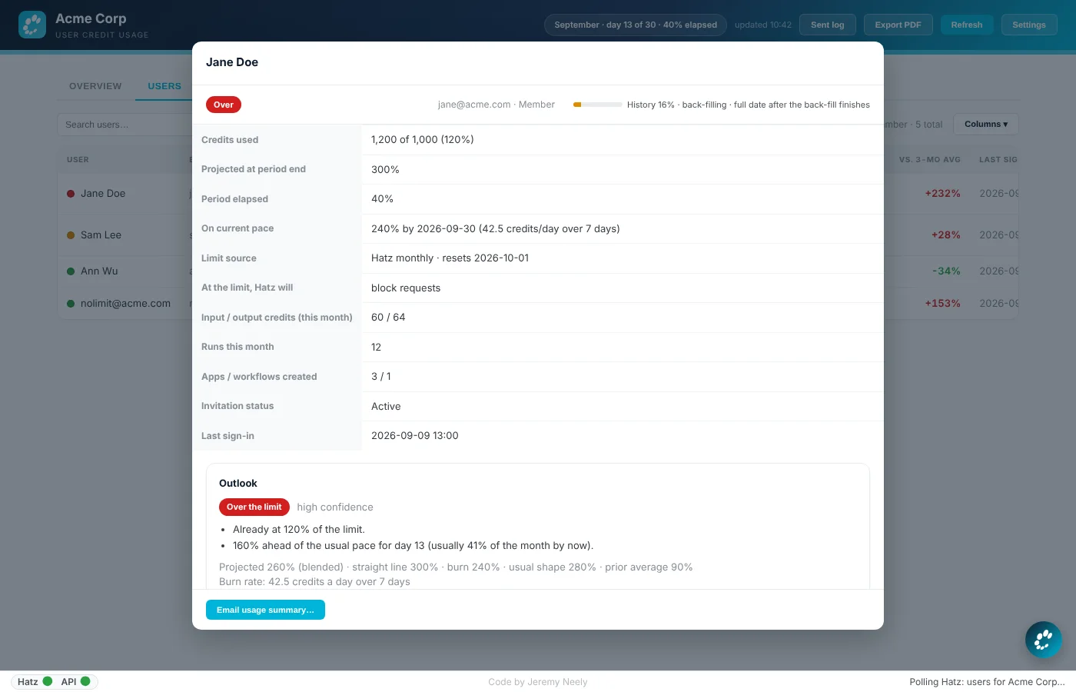
Task: Click the red Over status badge
Action: click(224, 105)
